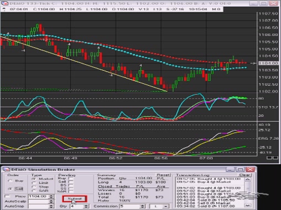Screen dimensions: 281x210
Task: Click log row Sold 0 @ 1105.50
Action: tap(206, 200)
